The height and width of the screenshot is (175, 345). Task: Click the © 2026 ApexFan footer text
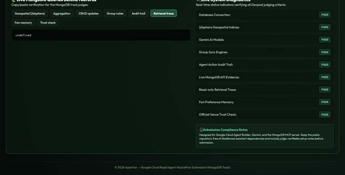(x=172, y=167)
